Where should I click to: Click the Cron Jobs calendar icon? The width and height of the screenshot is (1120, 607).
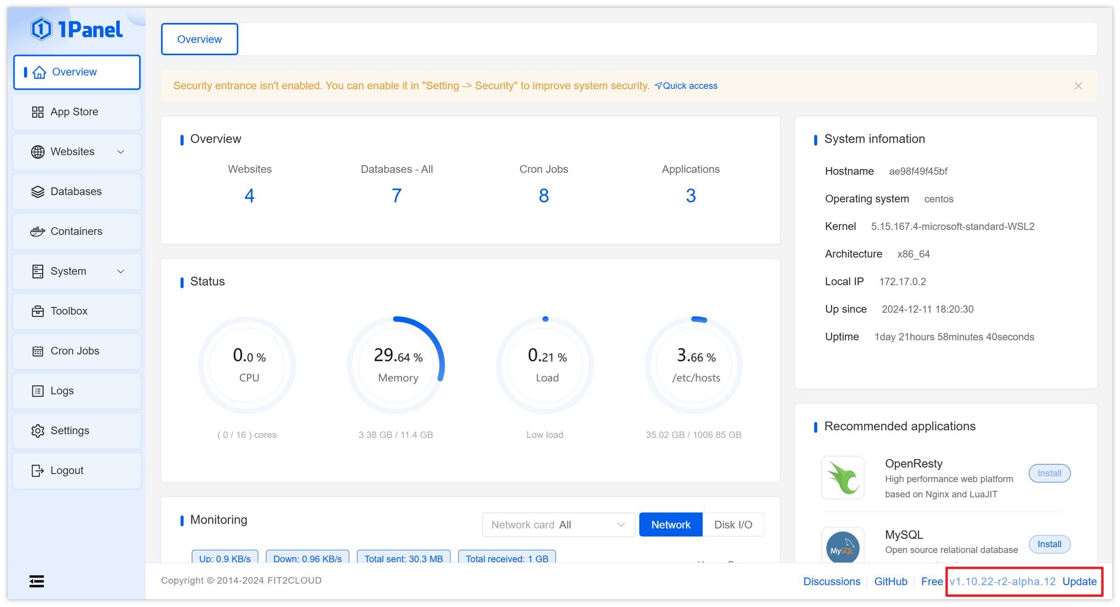37,351
